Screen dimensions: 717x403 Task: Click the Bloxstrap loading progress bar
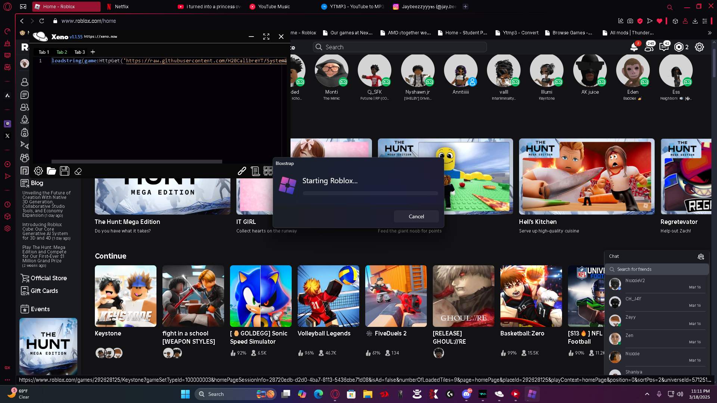[x=370, y=193]
